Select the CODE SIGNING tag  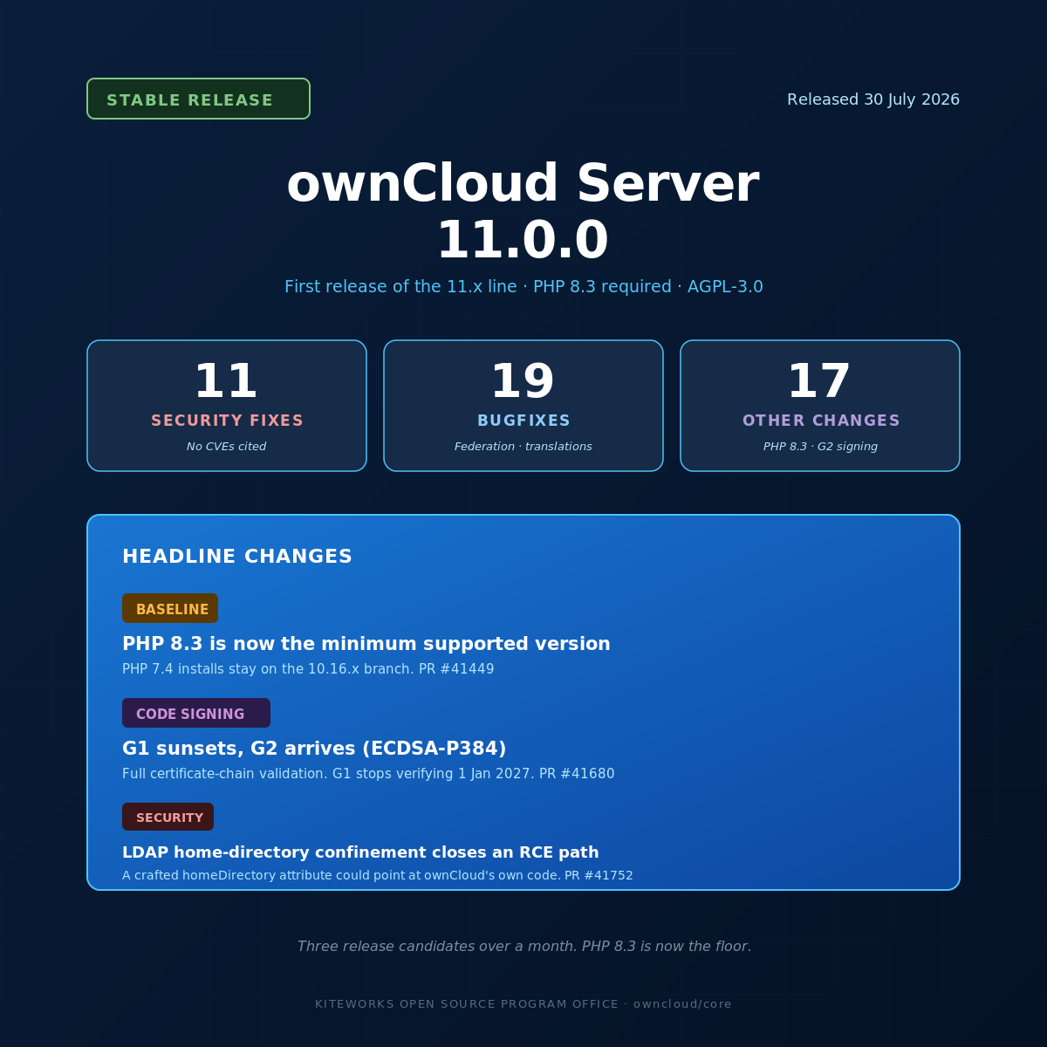[196, 713]
